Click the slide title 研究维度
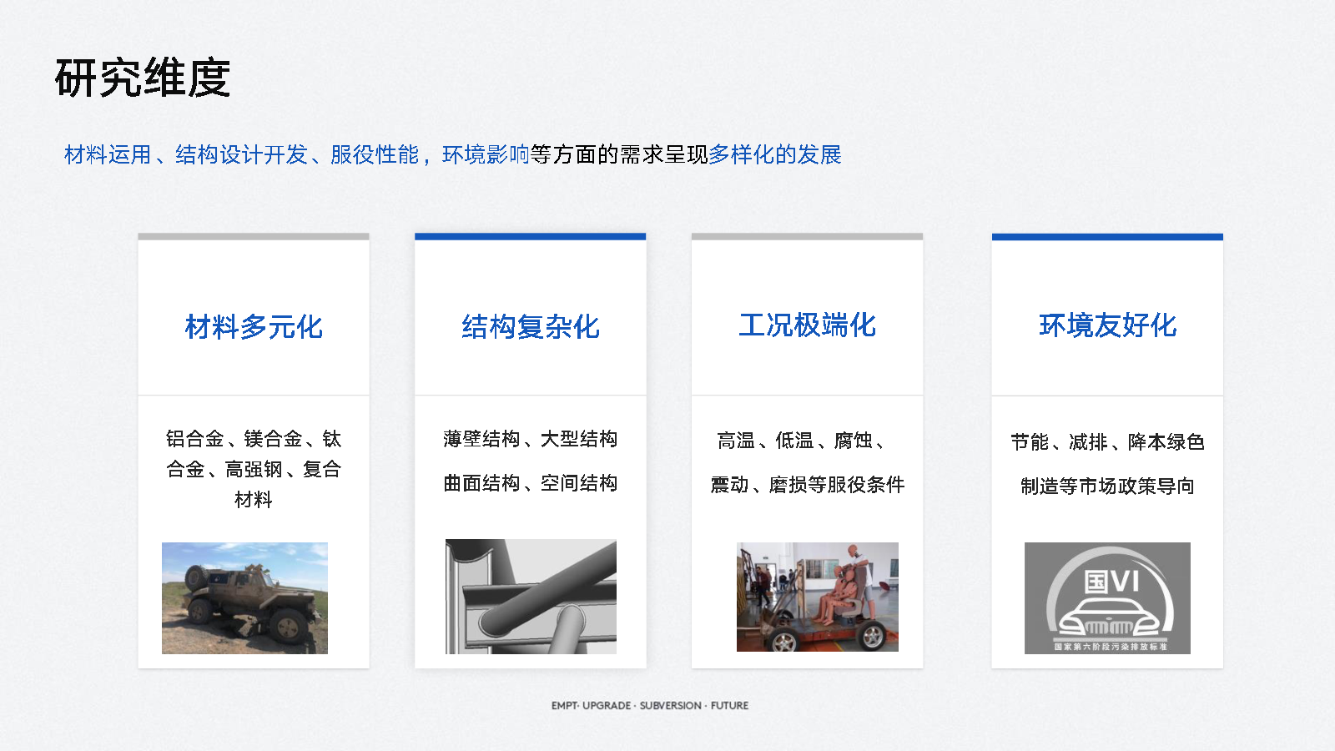This screenshot has height=751, width=1335. pyautogui.click(x=143, y=78)
